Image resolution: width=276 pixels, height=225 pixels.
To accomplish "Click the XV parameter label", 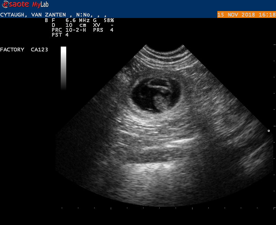I will pos(96,25).
